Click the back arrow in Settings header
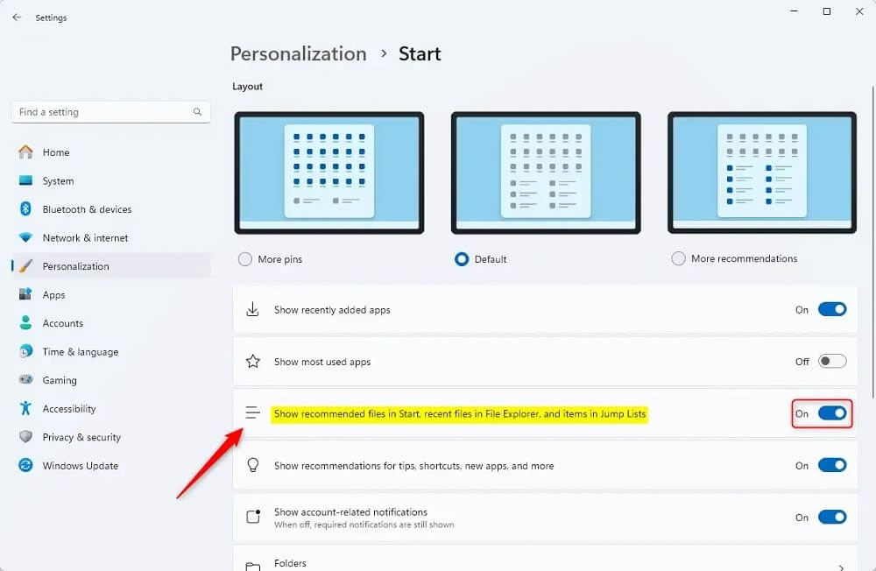This screenshot has height=571, width=876. tap(17, 18)
